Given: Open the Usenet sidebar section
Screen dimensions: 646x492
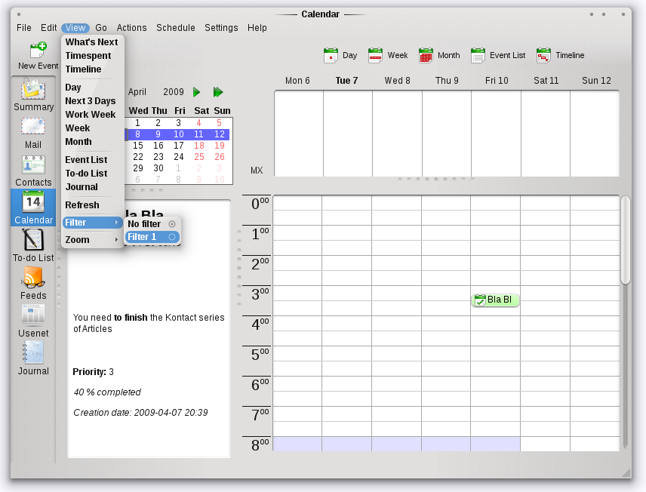Looking at the screenshot, I should (x=33, y=321).
